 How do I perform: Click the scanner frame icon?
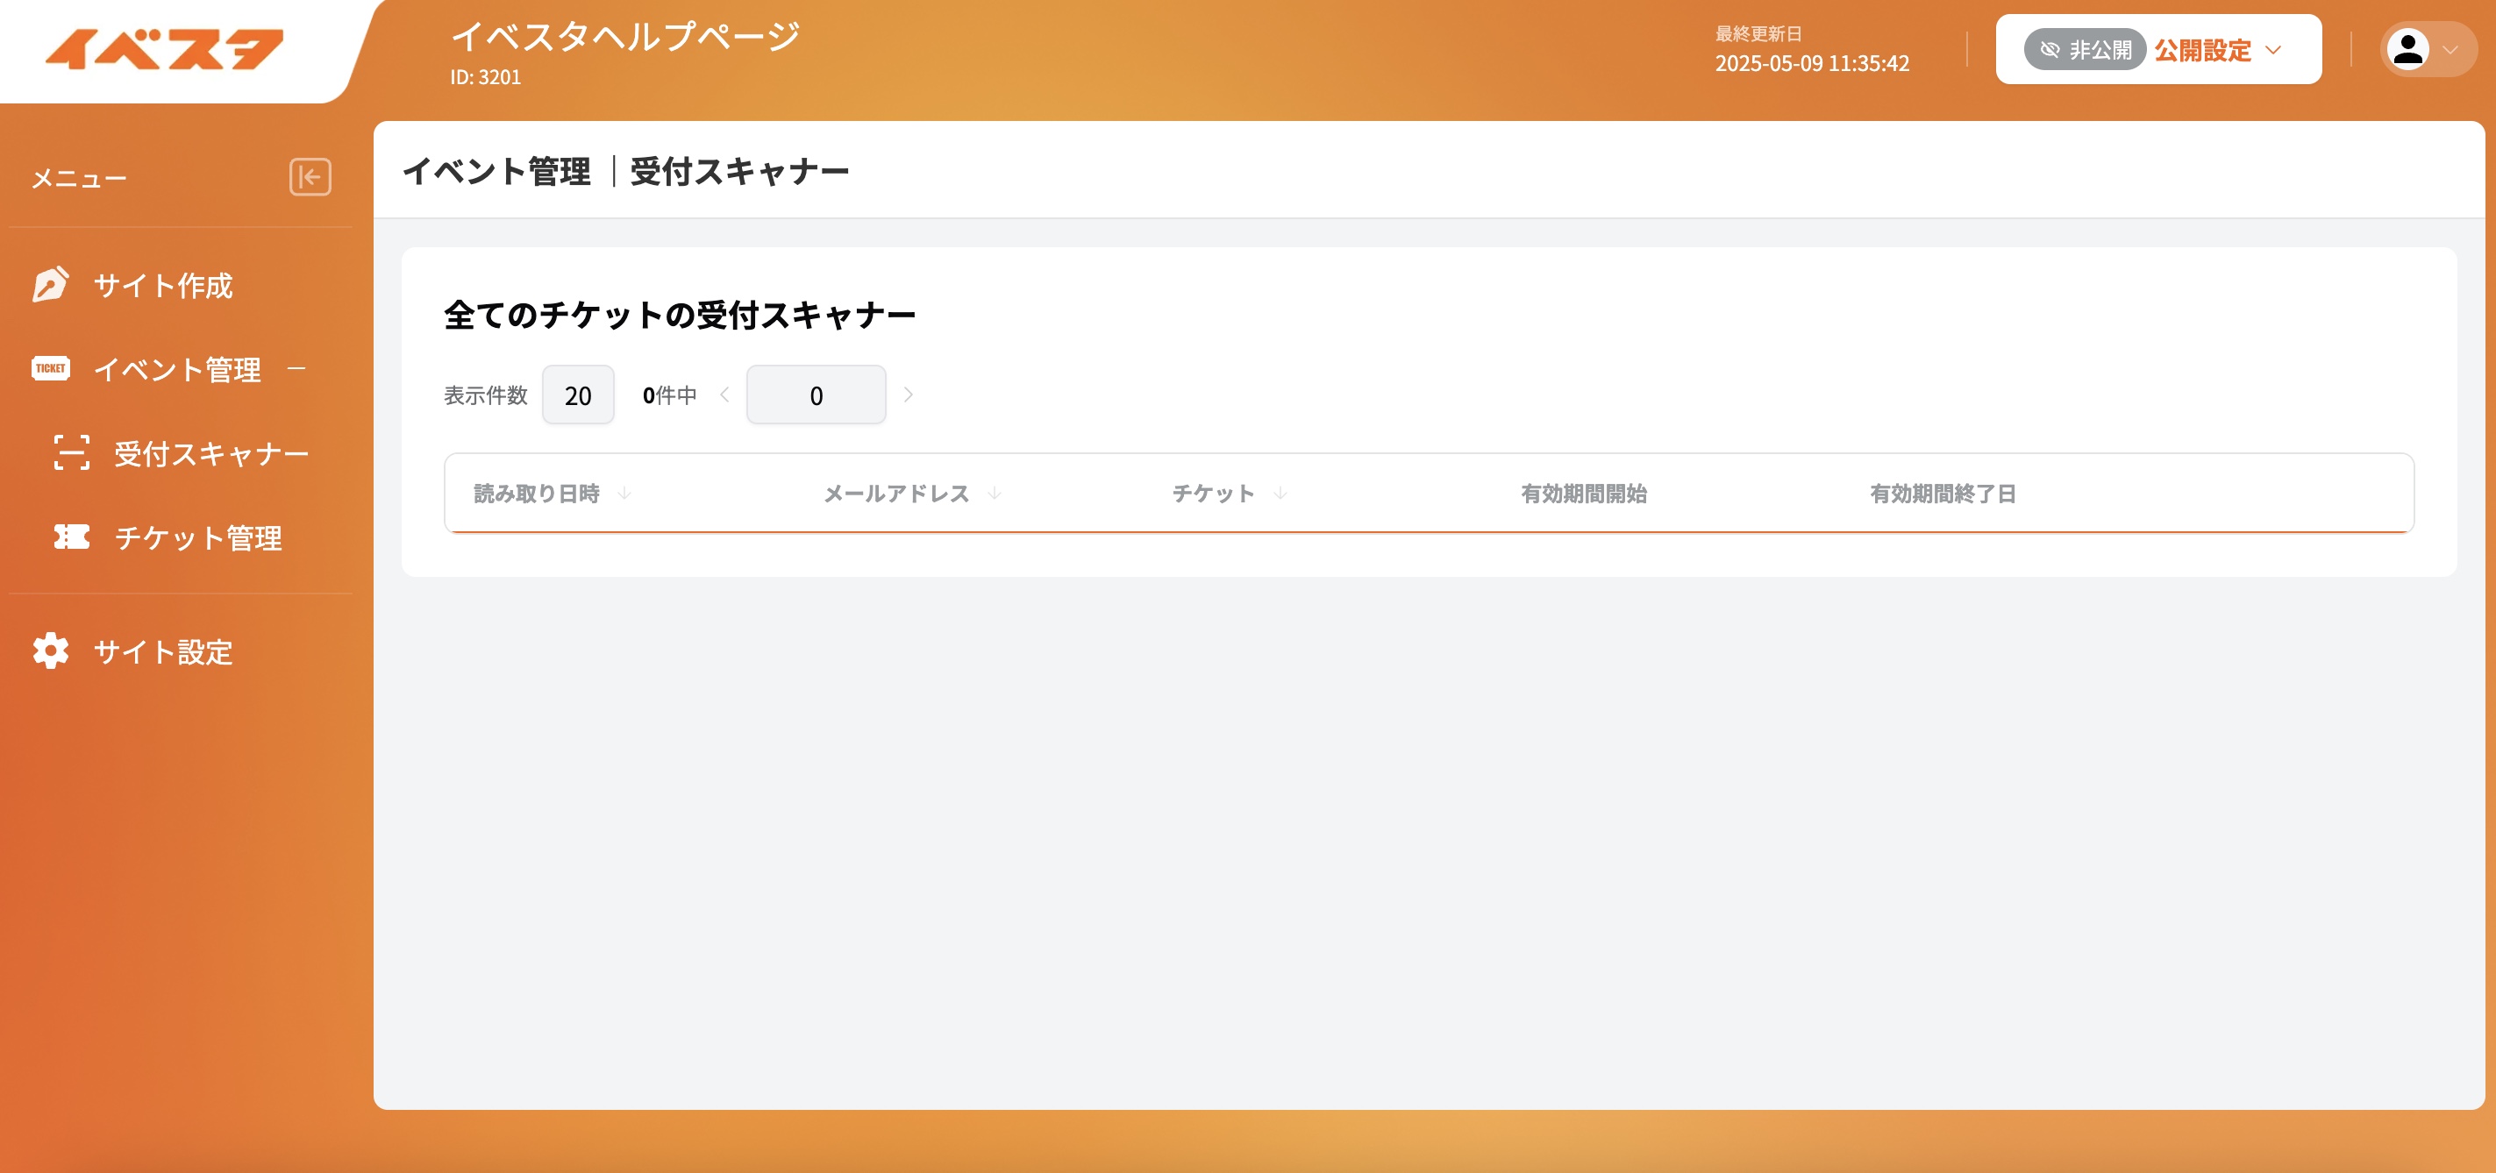click(72, 452)
